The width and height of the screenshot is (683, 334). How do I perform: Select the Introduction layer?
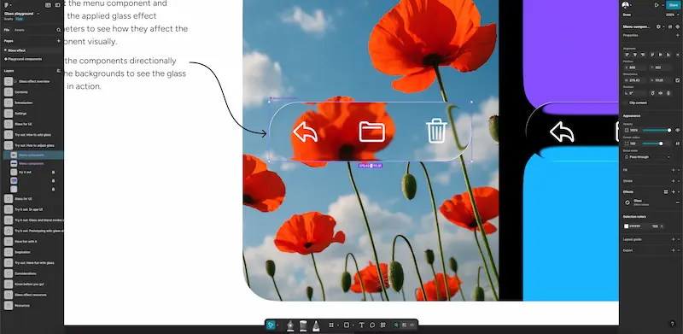tap(24, 103)
